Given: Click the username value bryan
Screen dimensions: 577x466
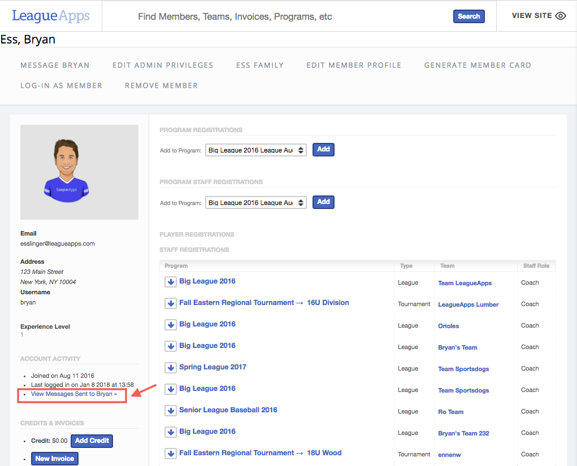Looking at the screenshot, I should coord(28,302).
